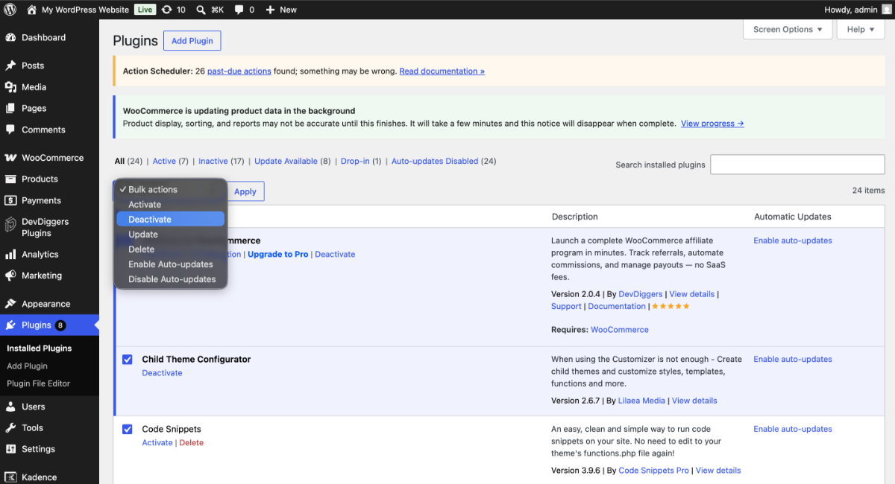Screen dimensions: 895x484
Task: Open Read documentation link
Action: [x=442, y=71]
